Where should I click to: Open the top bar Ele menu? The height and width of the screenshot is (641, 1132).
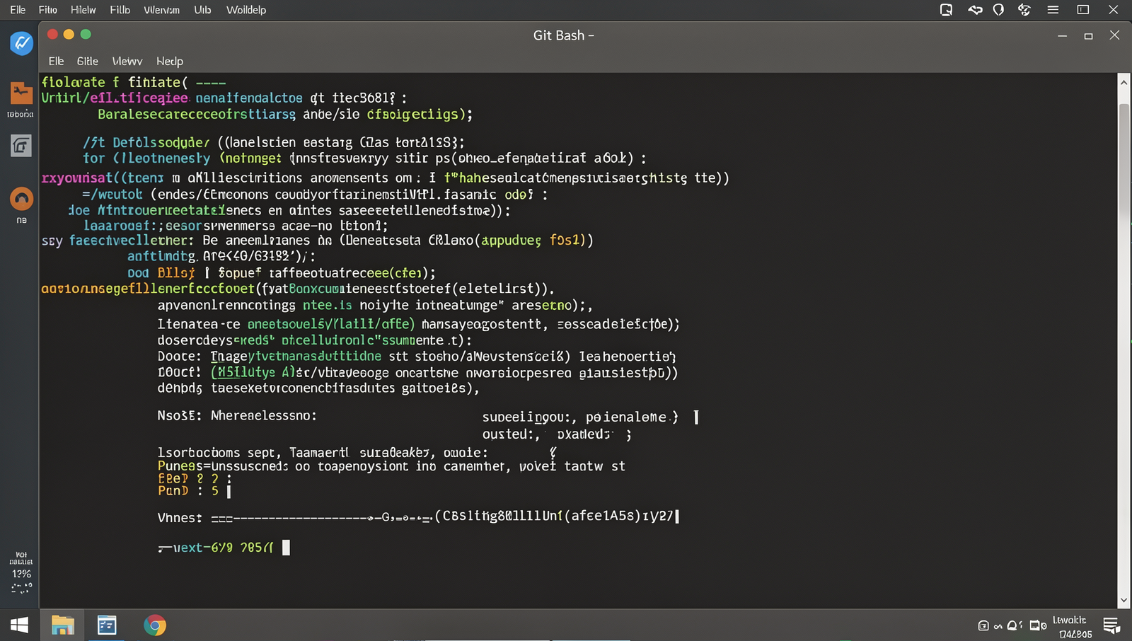(x=18, y=10)
